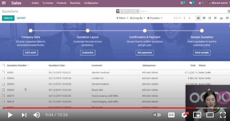Image resolution: width=230 pixels, height=121 pixels.
Task: Sort by Quotation Number column
Action: tap(17, 65)
